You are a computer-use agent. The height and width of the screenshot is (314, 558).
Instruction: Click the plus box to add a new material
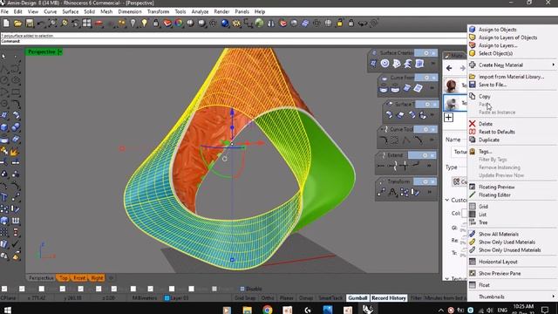pos(448,117)
